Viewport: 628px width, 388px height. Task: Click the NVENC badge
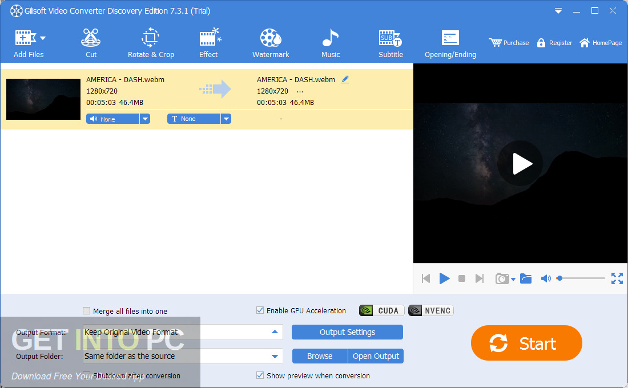coord(431,311)
